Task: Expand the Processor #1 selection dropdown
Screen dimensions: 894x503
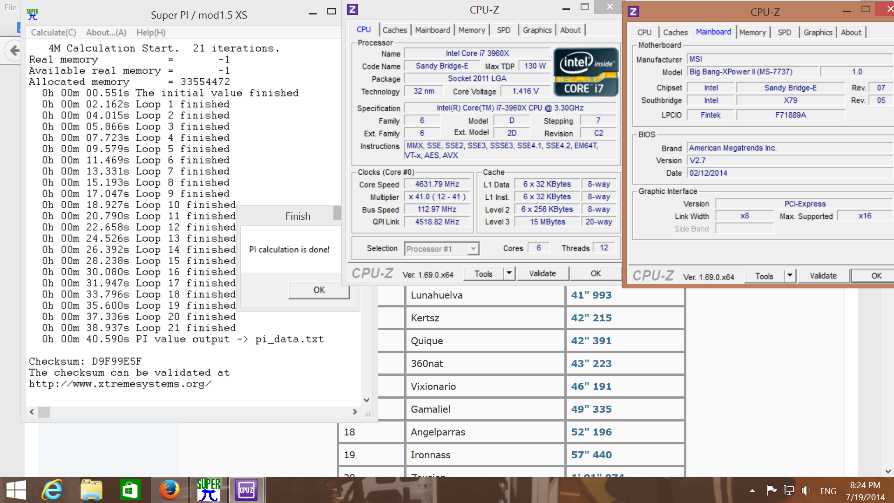Action: coord(473,249)
